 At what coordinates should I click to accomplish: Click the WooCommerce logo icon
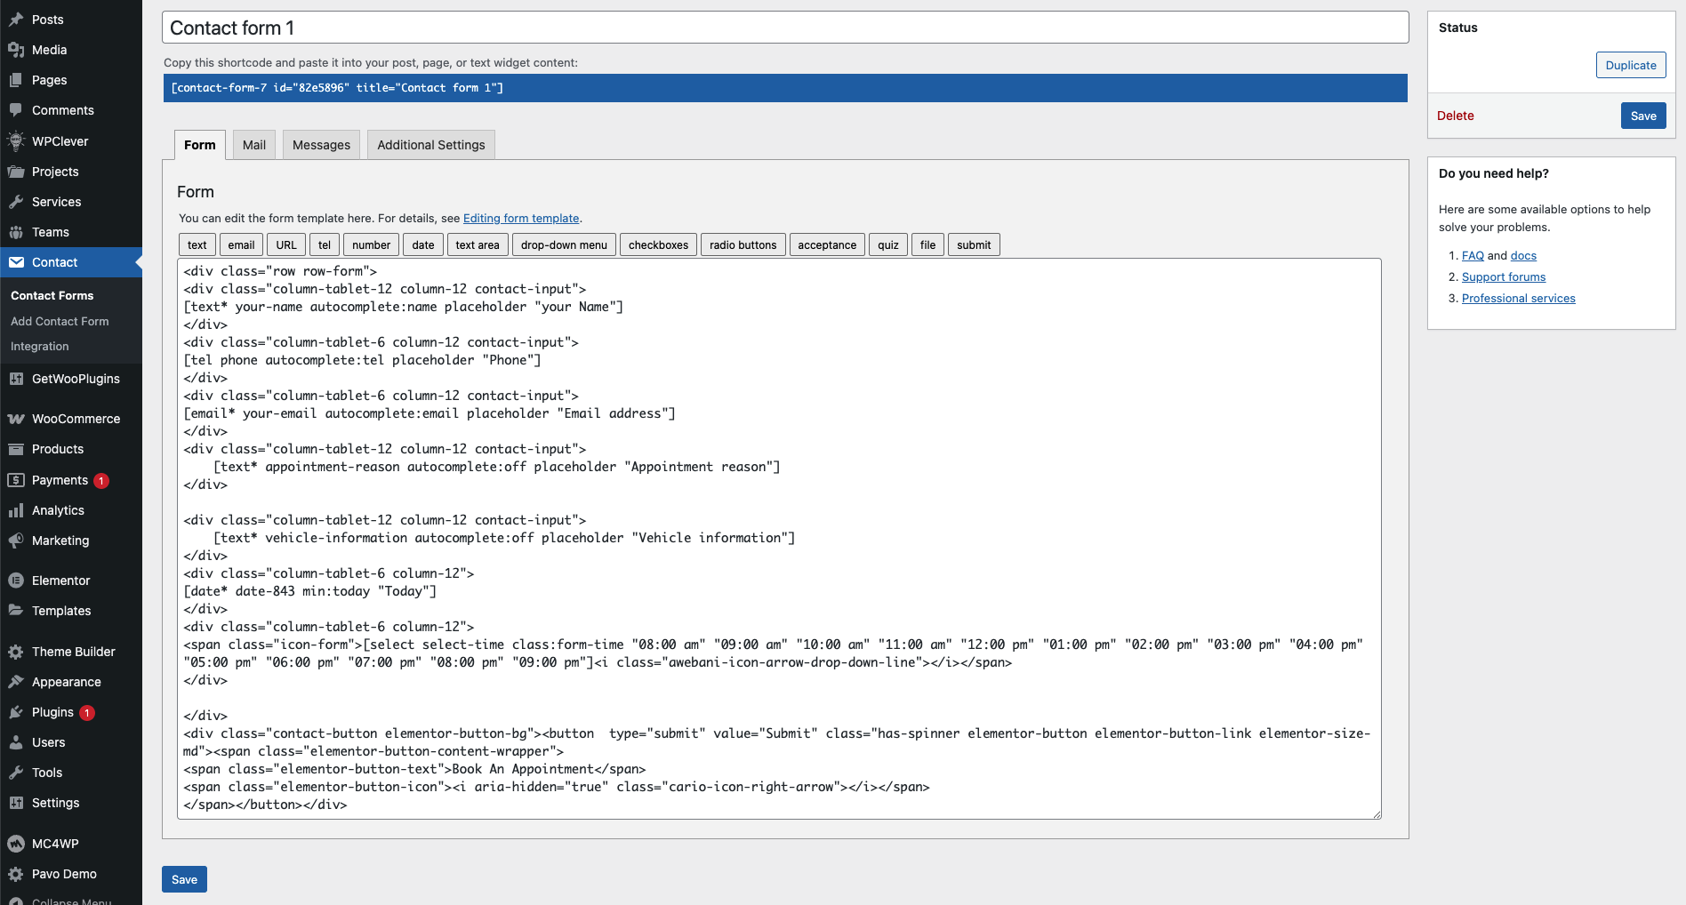click(x=16, y=419)
